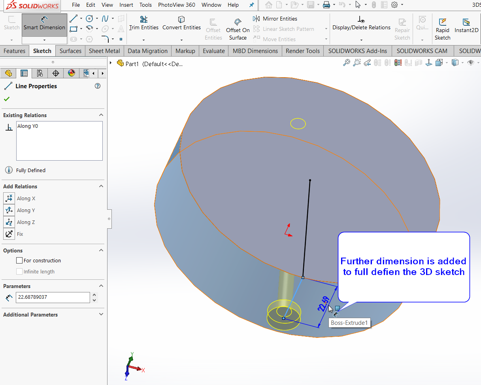Expand the Additional Parameters section
Screen dimensions: 481x385
101,315
